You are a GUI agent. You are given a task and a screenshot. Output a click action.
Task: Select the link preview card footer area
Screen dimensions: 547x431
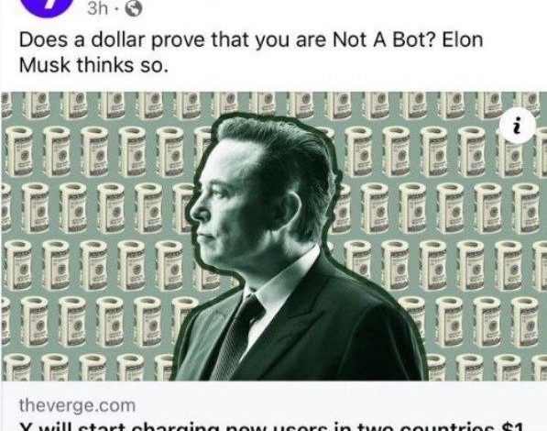click(273, 406)
